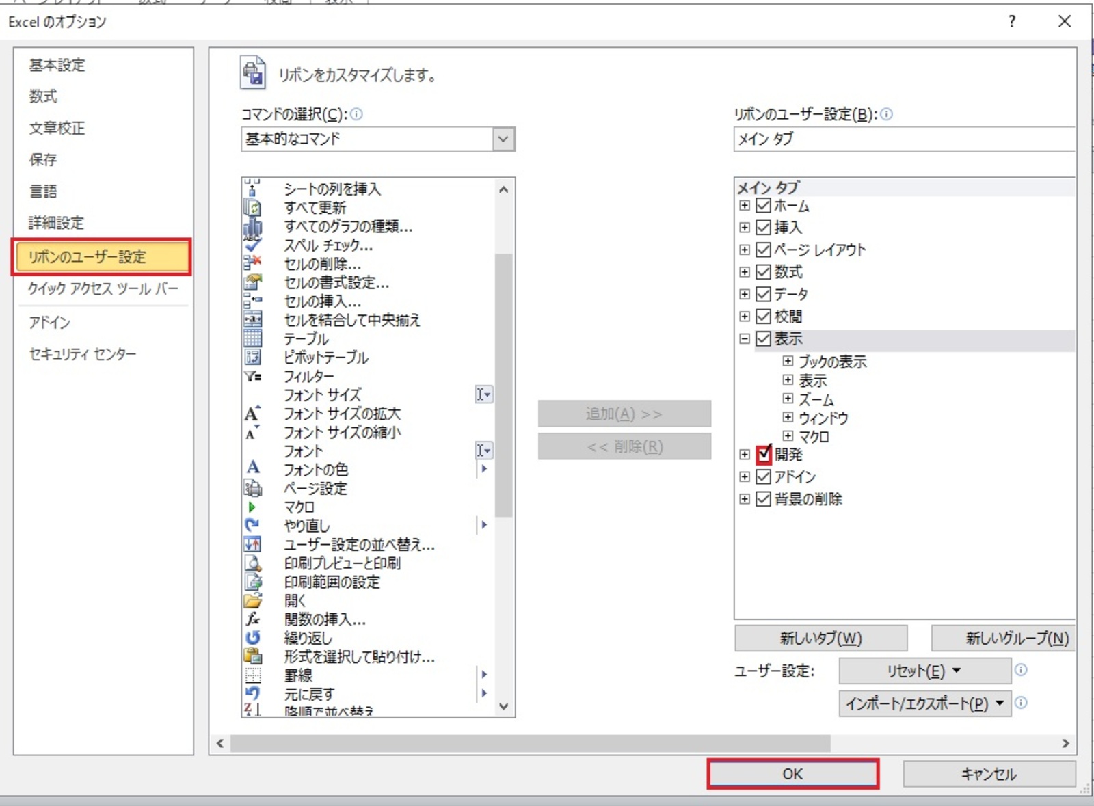Open 'クイック アクセス ツール バー' category

pos(103,288)
